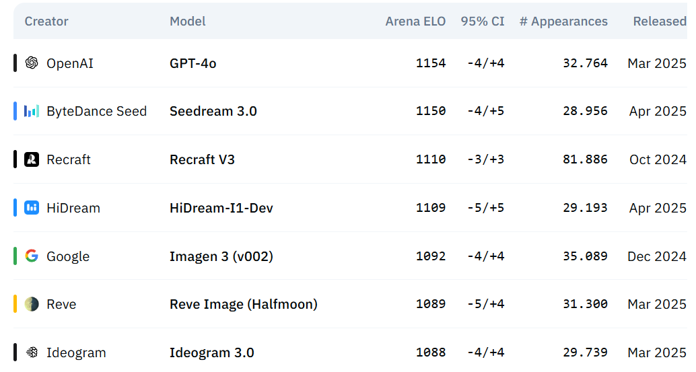This screenshot has height=372, width=696.
Task: Click the ByteDance Seed logo icon
Action: pos(32,111)
